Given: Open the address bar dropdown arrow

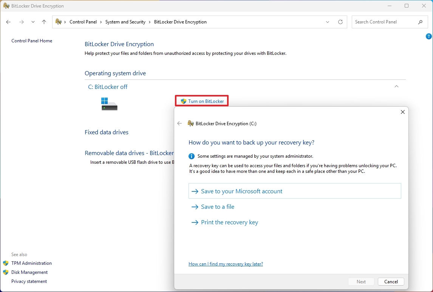Looking at the screenshot, I should pyautogui.click(x=327, y=22).
